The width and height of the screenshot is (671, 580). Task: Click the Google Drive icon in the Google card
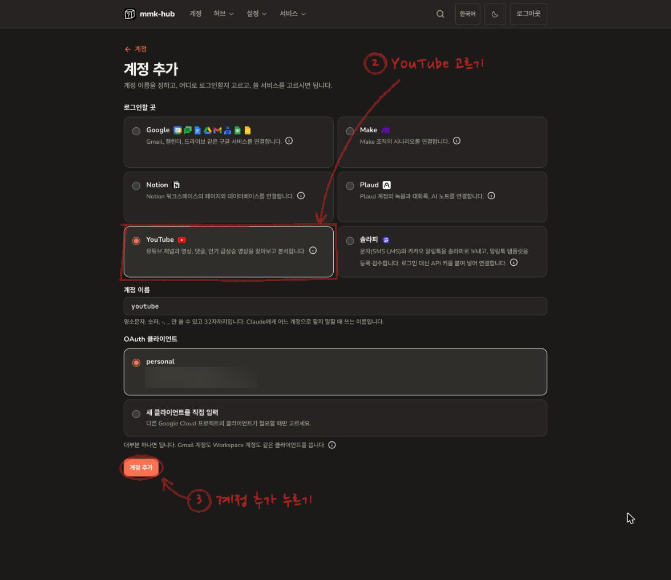[208, 130]
